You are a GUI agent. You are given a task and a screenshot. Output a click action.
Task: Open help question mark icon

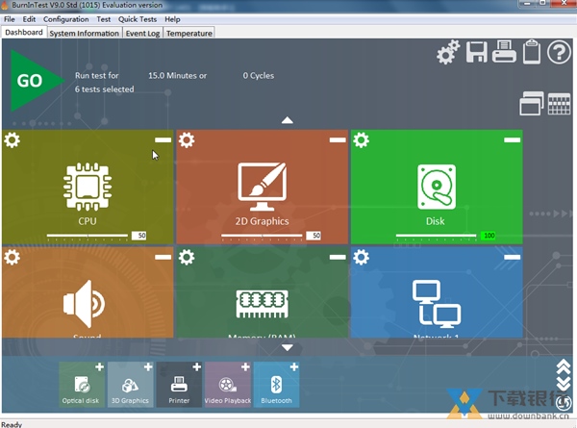tap(560, 53)
